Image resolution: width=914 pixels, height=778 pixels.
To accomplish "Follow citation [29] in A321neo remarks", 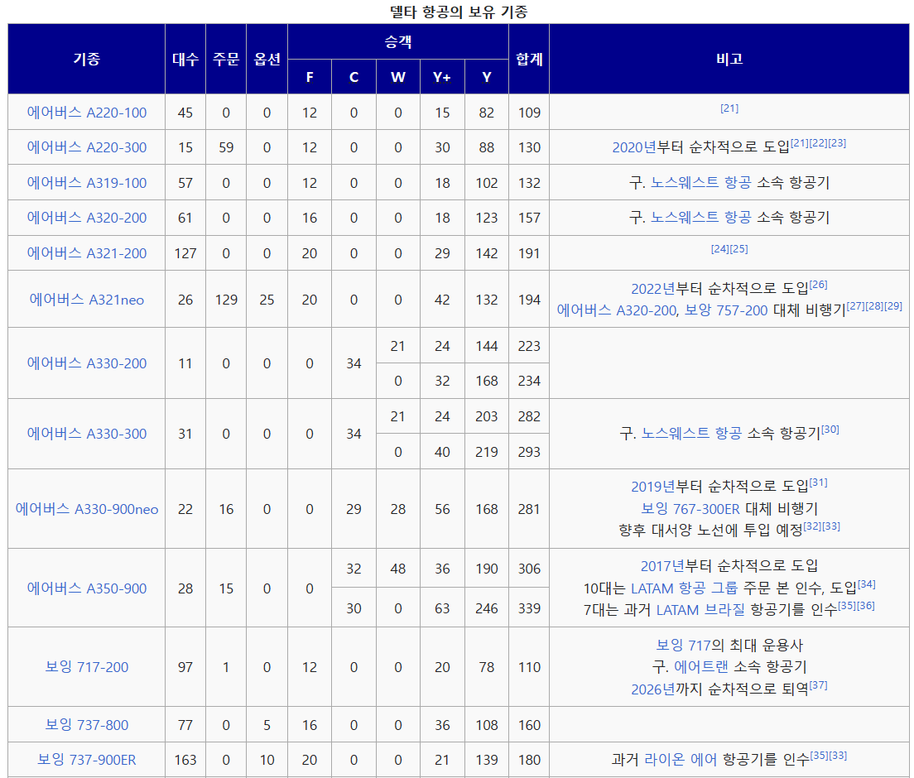I will pos(893,306).
